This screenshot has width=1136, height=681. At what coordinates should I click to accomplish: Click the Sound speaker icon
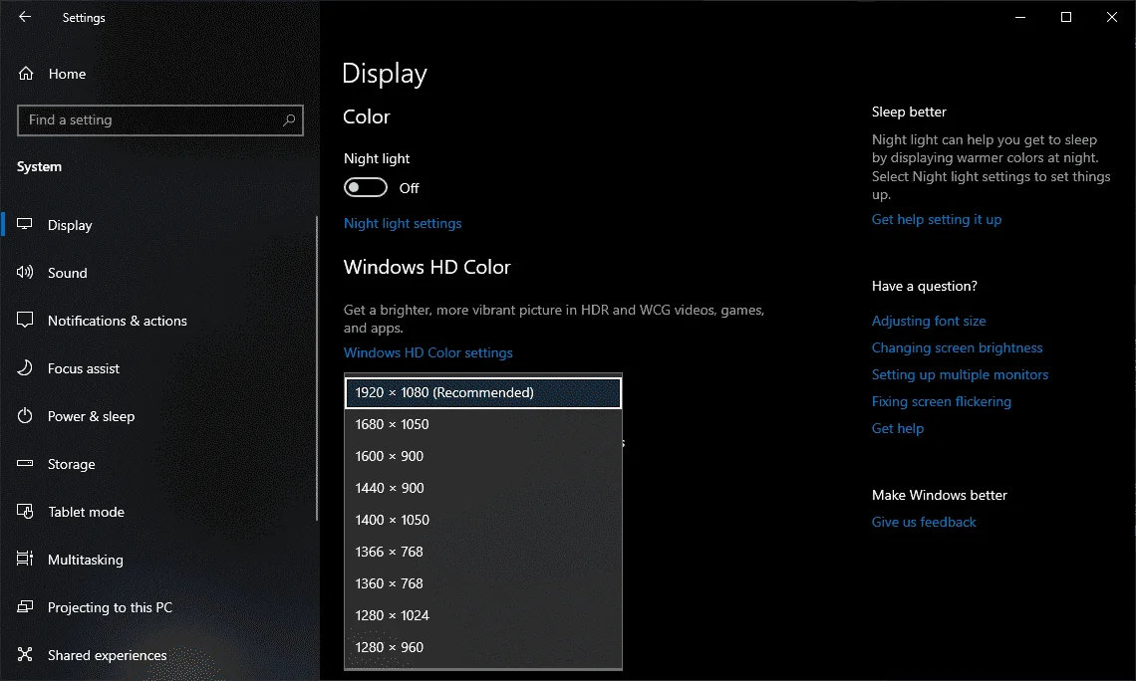tap(25, 272)
